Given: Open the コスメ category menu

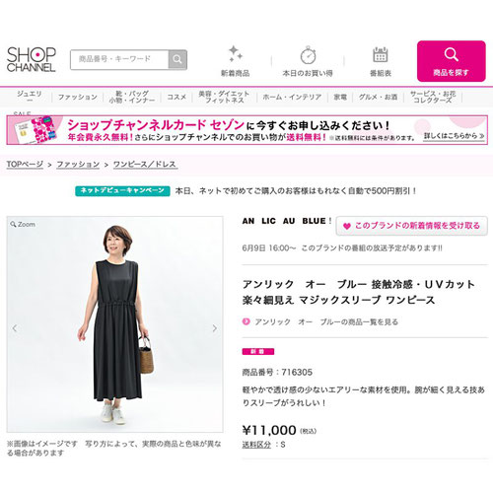Looking at the screenshot, I should click(176, 97).
